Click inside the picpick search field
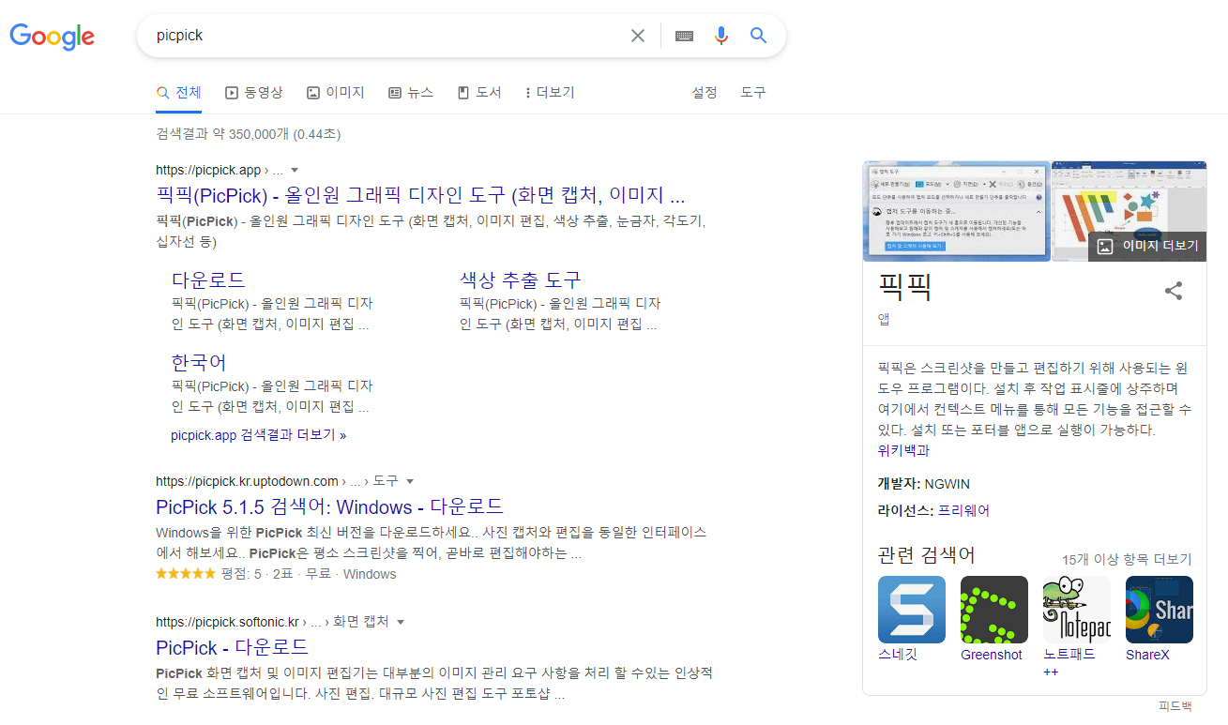 pyautogui.click(x=385, y=36)
